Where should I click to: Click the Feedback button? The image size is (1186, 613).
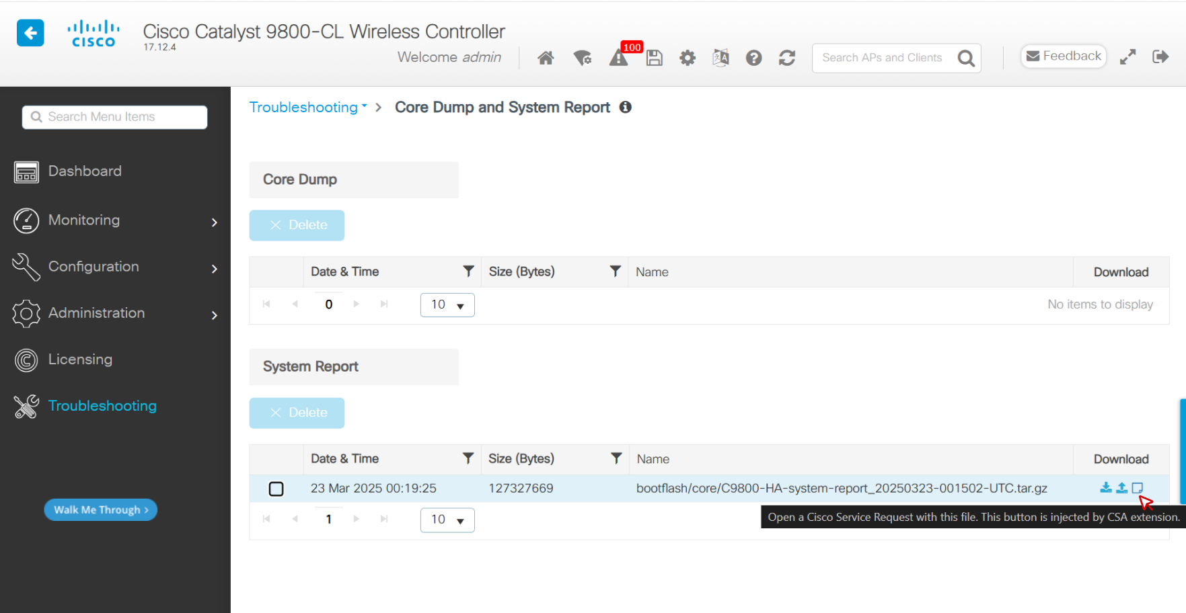(x=1064, y=56)
